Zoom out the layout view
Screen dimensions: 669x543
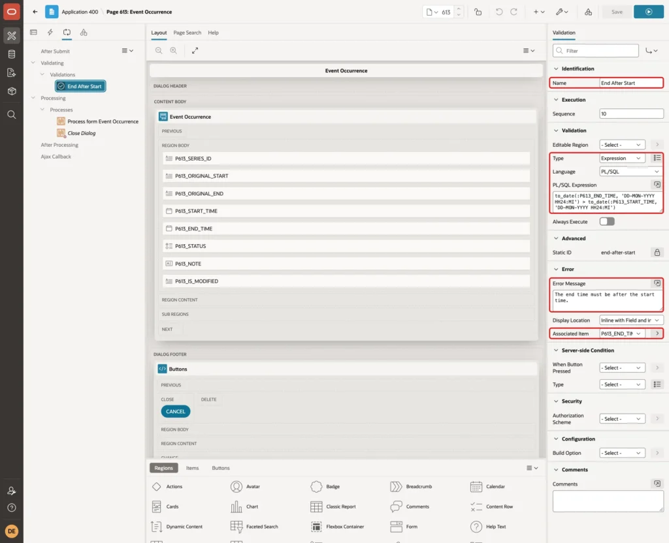point(159,50)
